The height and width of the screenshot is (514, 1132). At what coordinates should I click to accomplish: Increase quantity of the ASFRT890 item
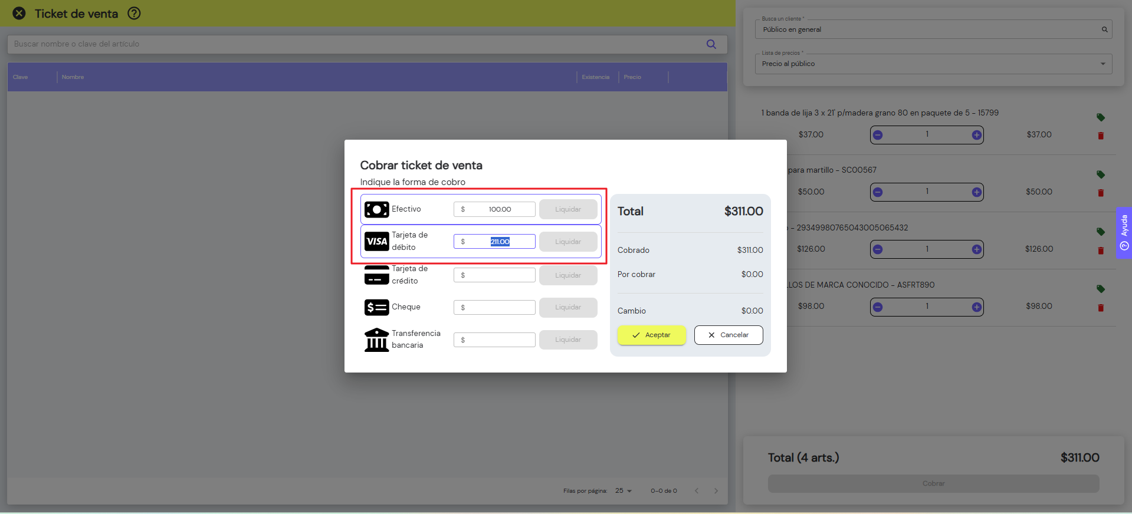[976, 307]
